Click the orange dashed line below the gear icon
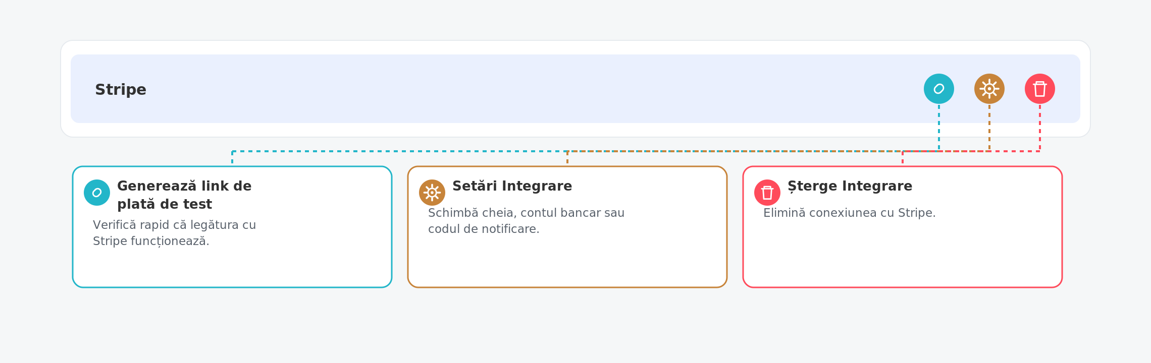The height and width of the screenshot is (363, 1151). point(989,126)
